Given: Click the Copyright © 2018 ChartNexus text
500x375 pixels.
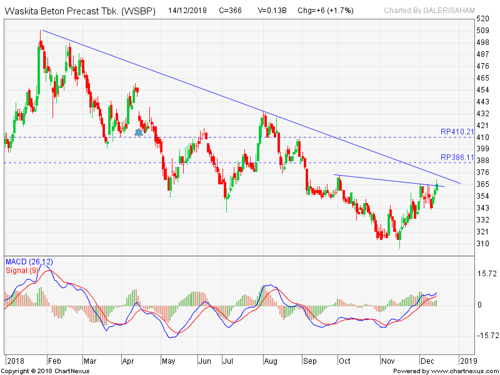Looking at the screenshot, I should pyautogui.click(x=46, y=371).
